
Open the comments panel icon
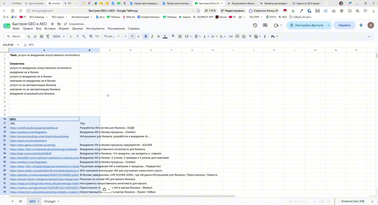[x=265, y=25]
